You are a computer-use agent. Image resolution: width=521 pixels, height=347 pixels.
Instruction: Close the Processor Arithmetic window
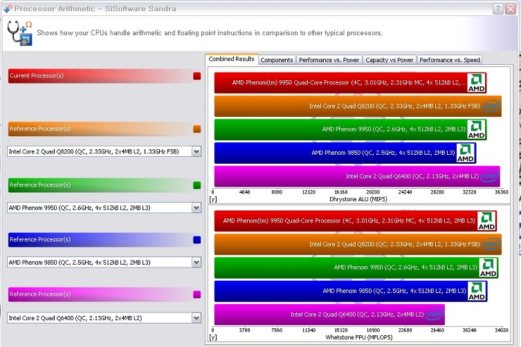[511, 8]
